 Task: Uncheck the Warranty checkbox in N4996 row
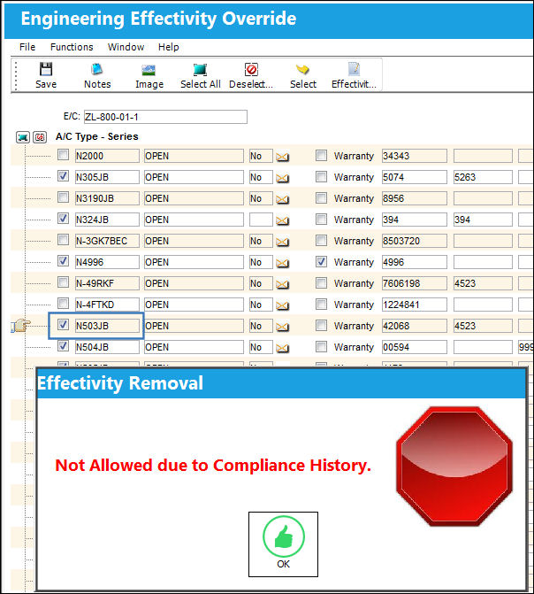coord(321,261)
